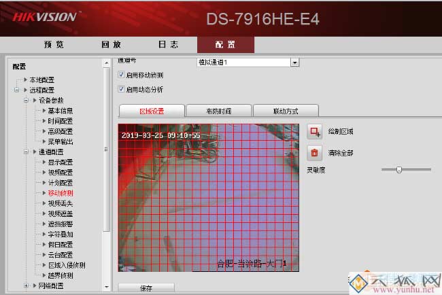Screen dimensions: 442x295
Task: Switch to 联动方式 tab
Action: coord(286,111)
